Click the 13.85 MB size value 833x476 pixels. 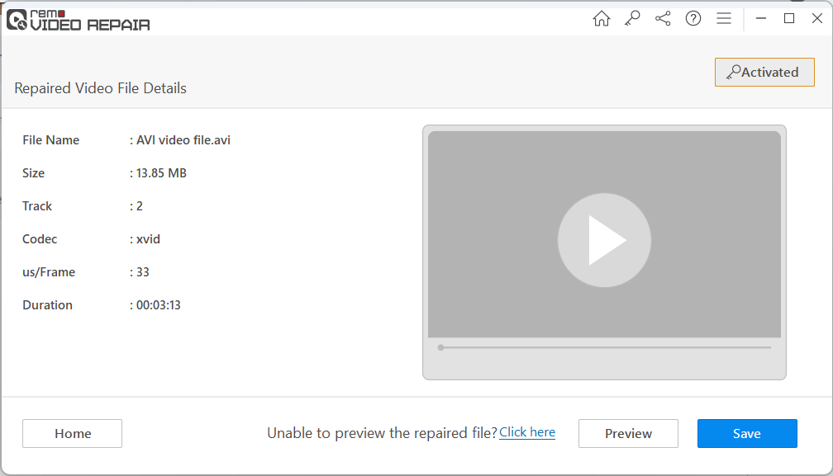(x=161, y=173)
